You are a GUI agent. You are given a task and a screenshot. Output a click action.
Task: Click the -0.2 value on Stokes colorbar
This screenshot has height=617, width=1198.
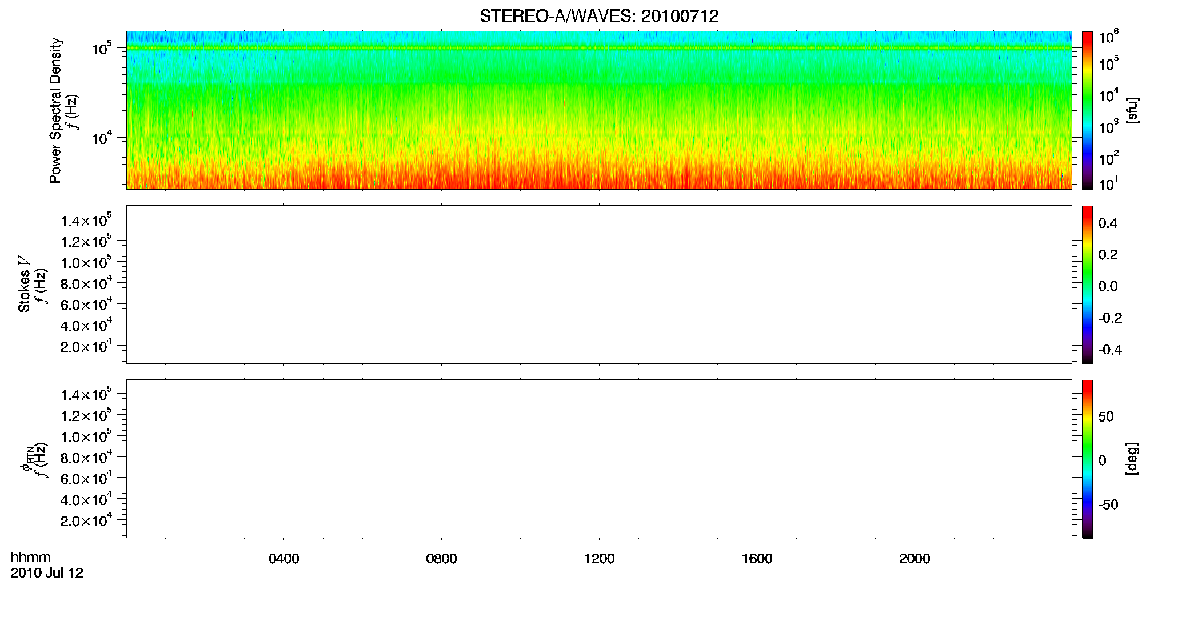point(1110,318)
